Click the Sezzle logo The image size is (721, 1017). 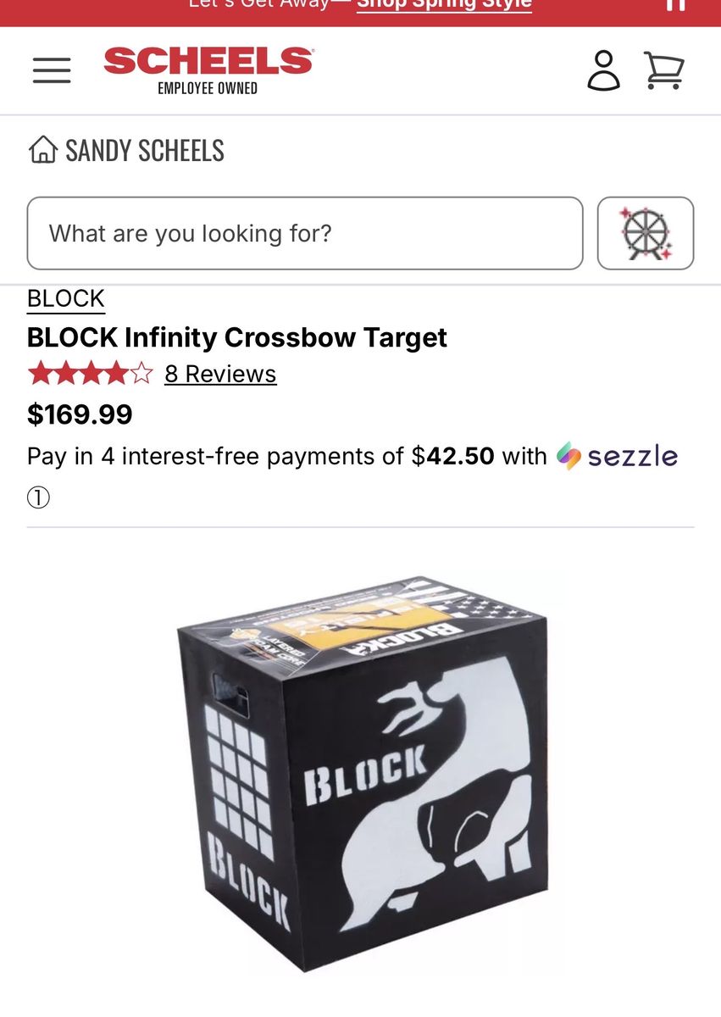pyautogui.click(x=618, y=456)
